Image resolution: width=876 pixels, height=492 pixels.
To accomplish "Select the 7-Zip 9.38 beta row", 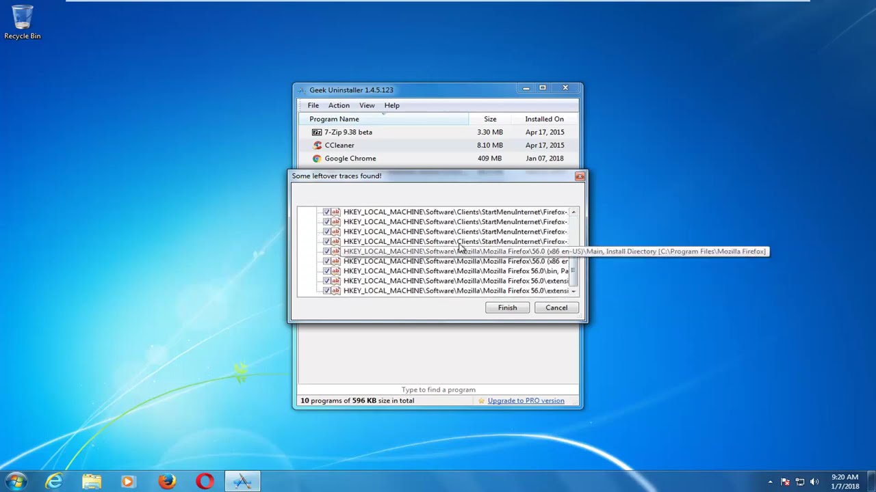I will click(438, 132).
